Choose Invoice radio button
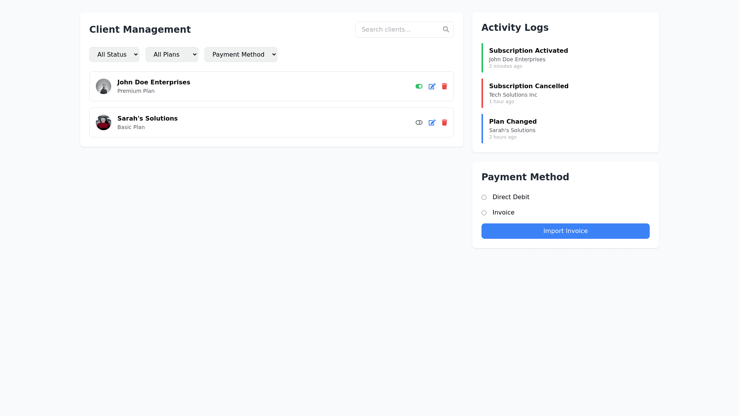Viewport: 739px width, 416px height. tap(484, 213)
